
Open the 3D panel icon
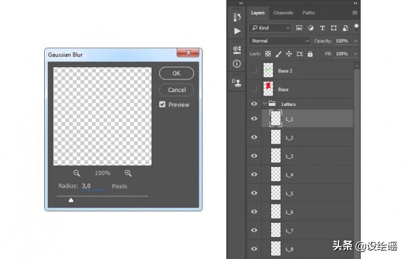tap(237, 49)
